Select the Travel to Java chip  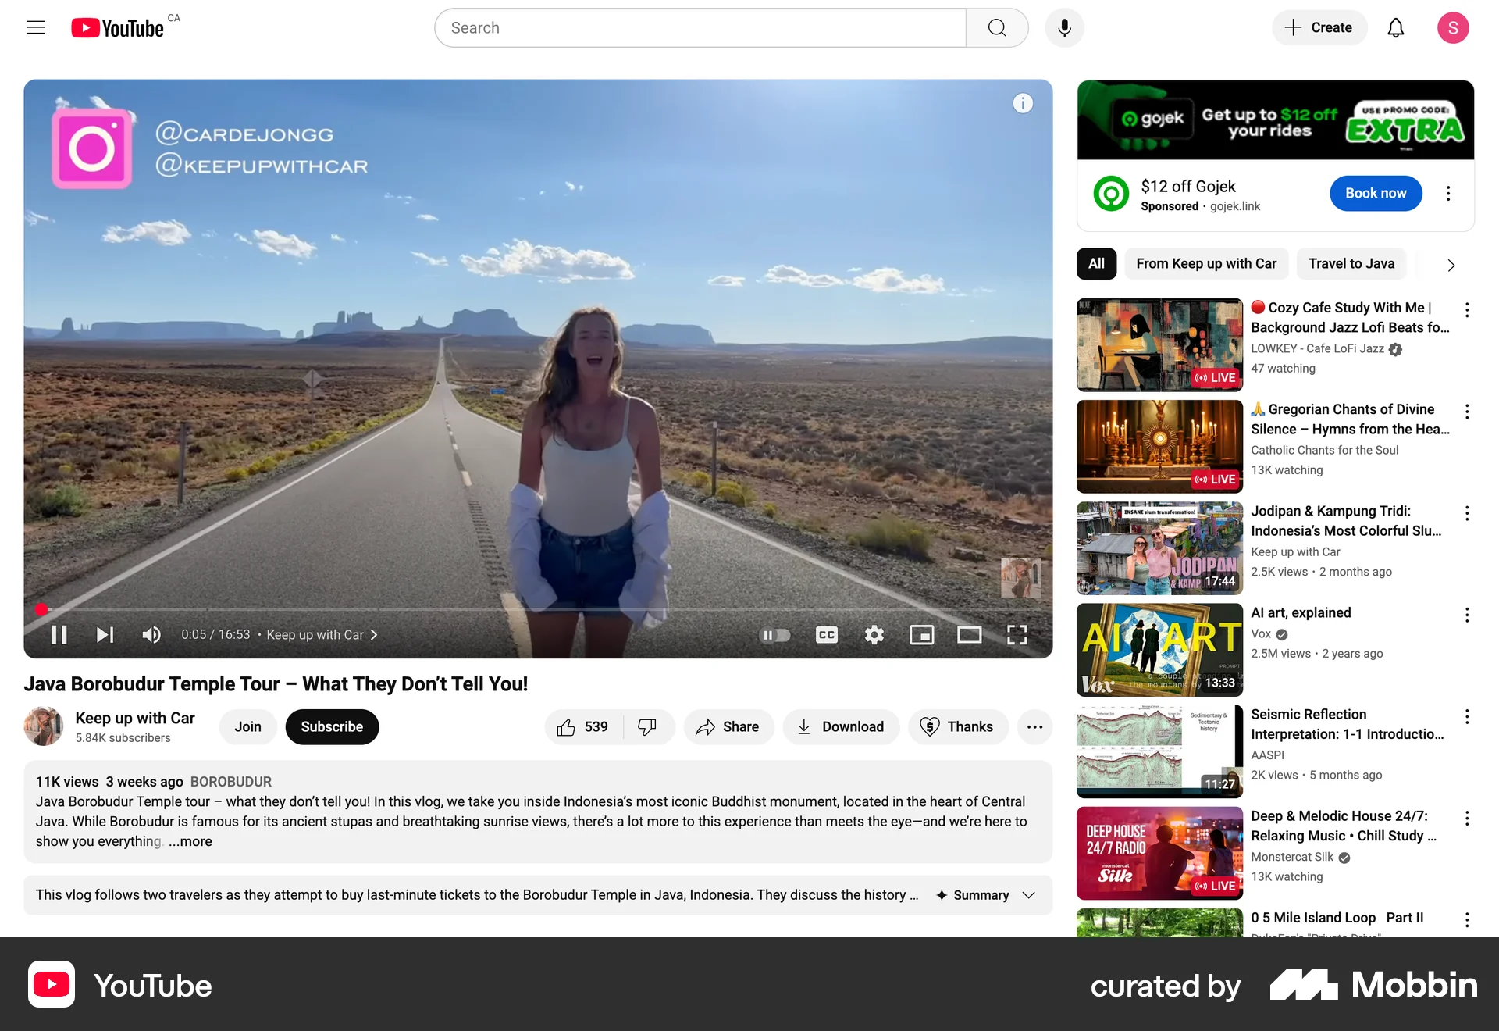tap(1351, 263)
